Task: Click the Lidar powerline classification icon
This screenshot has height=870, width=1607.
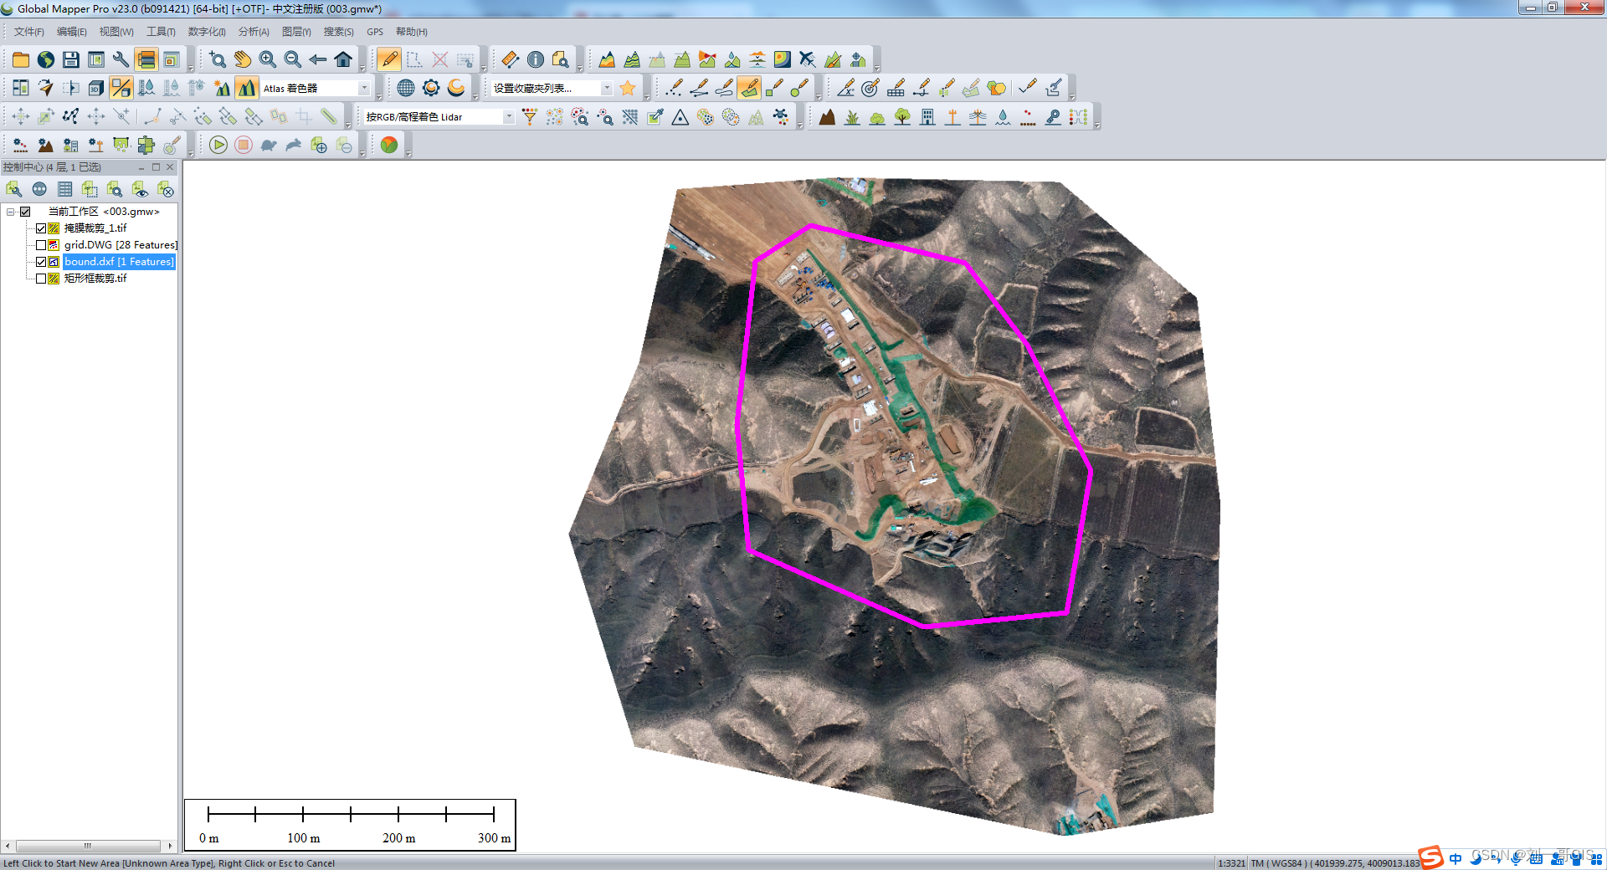Action: coord(978,117)
